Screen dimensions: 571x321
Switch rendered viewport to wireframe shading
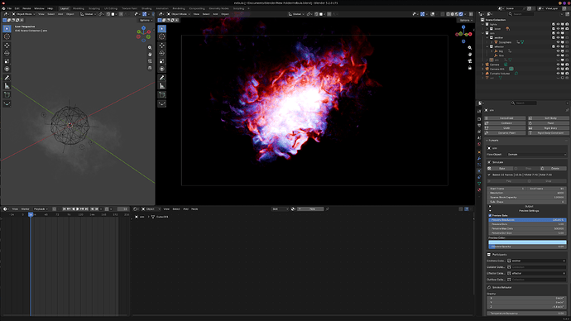[449, 14]
